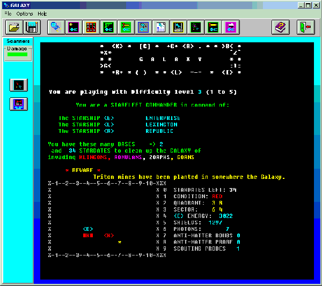Click the toolbar icon with the red dot grid
This screenshot has width=322, height=286.
91,27
